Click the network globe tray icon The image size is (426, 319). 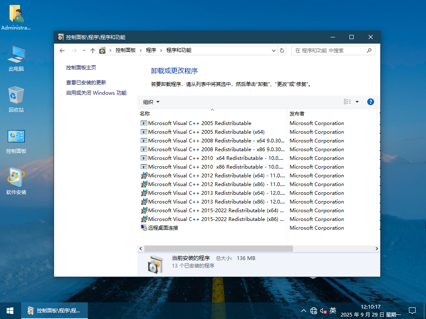[x=314, y=311]
